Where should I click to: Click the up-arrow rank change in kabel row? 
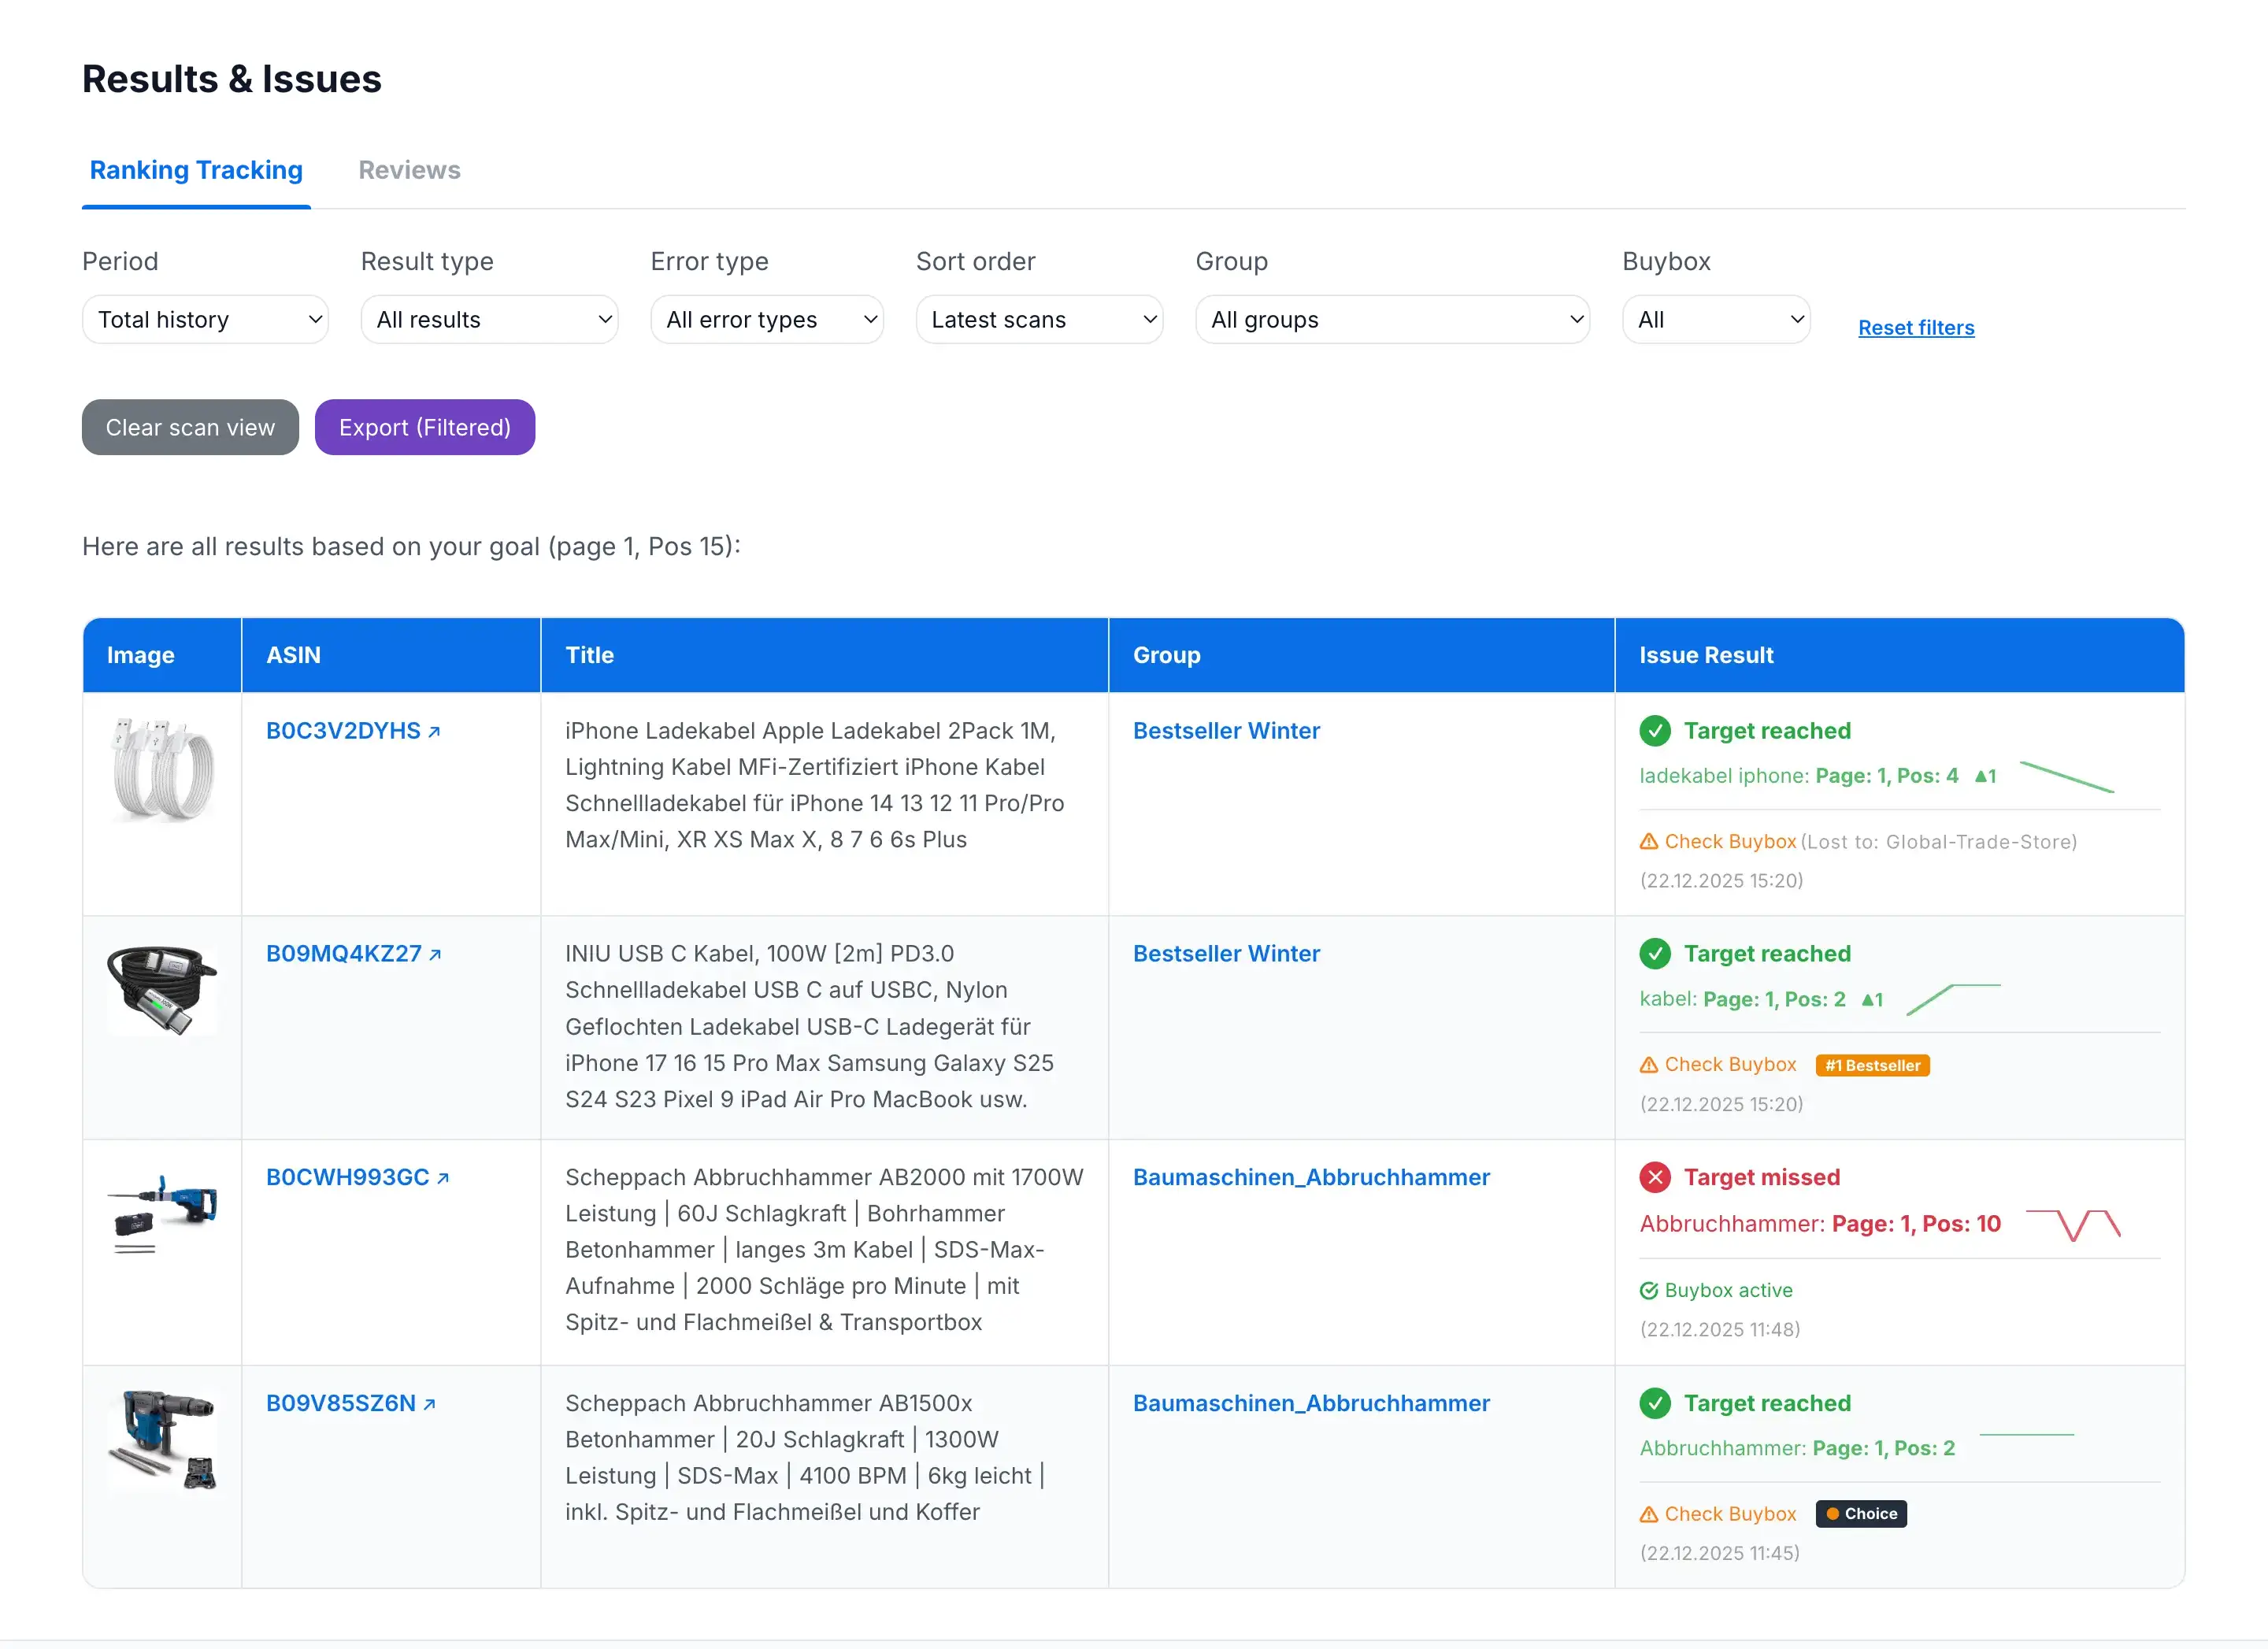coord(1872,999)
